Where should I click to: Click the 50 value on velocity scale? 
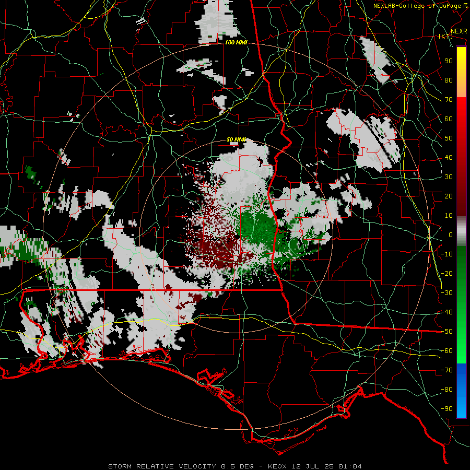tap(449, 138)
